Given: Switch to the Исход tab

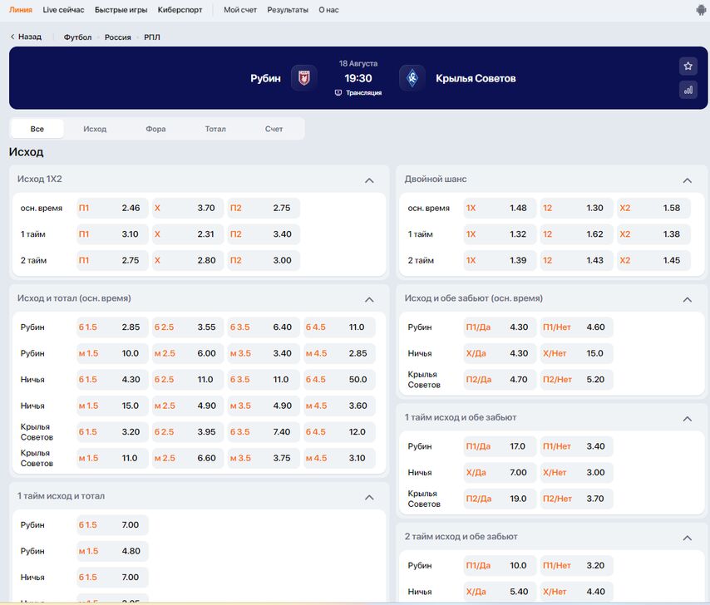Looking at the screenshot, I should (95, 129).
